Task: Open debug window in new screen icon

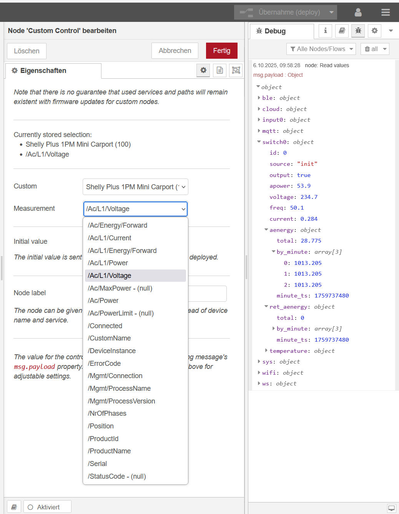Action: 391,508
